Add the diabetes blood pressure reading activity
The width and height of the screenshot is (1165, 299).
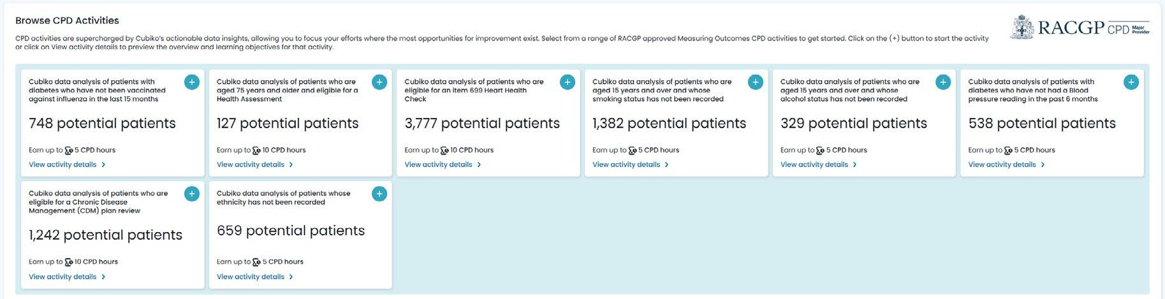(1131, 82)
